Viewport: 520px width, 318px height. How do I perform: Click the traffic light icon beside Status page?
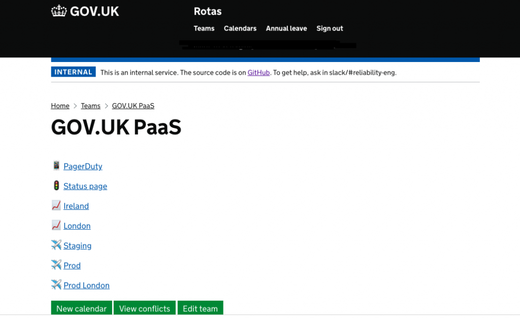[56, 185]
